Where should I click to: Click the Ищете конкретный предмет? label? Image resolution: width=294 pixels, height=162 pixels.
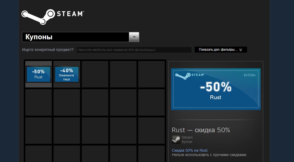coord(48,50)
